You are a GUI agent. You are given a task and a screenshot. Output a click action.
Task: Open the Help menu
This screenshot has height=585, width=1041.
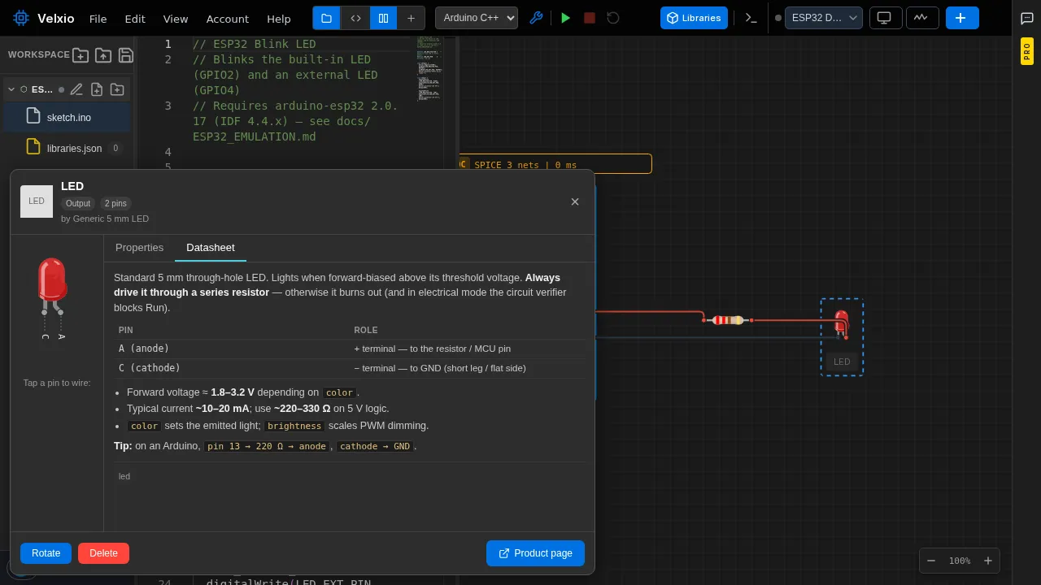tap(279, 19)
